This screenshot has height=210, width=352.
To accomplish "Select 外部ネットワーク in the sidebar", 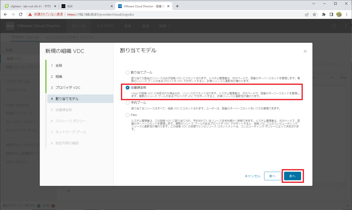I will click(x=19, y=113).
